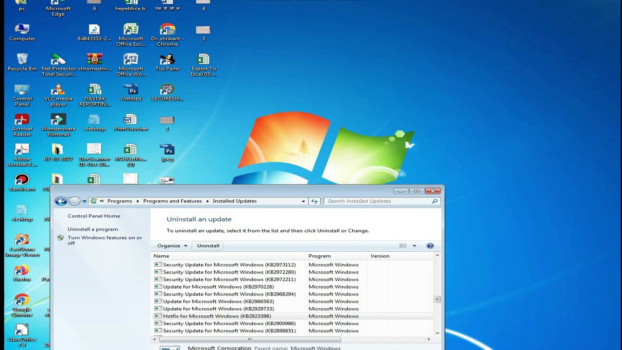Expand the address bar previous locations dropdown
Viewport: 622px width, 350px height.
click(x=304, y=201)
